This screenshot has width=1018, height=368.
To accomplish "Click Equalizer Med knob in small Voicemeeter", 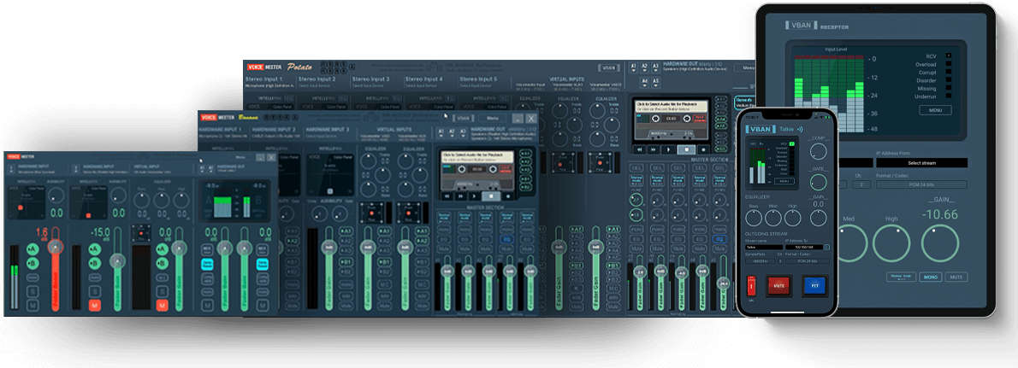I will click(162, 200).
